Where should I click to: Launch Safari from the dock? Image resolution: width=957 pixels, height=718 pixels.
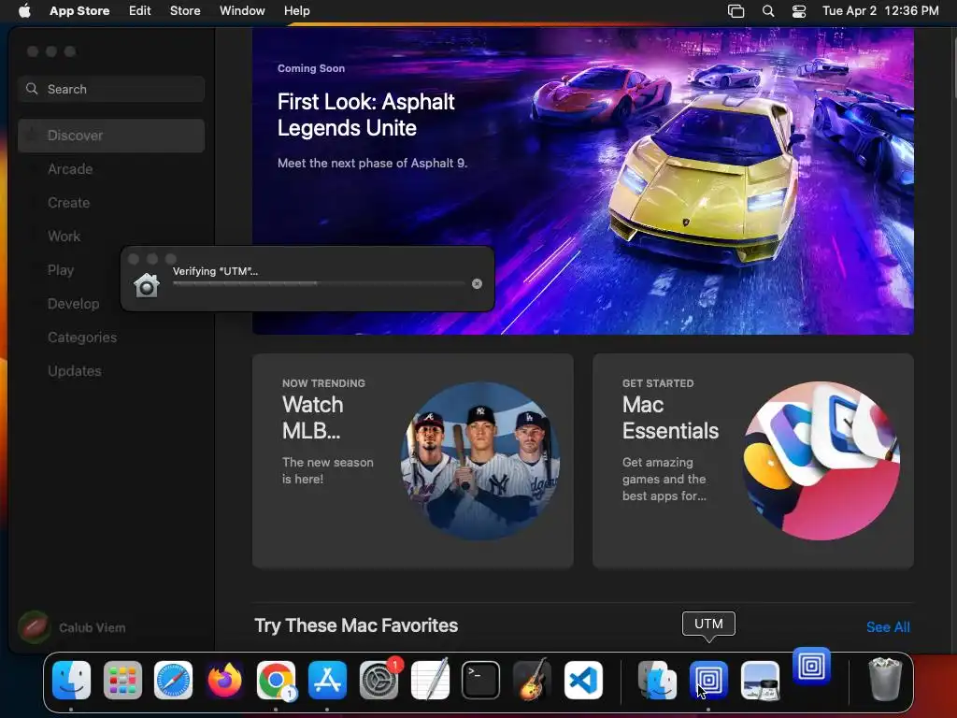173,681
